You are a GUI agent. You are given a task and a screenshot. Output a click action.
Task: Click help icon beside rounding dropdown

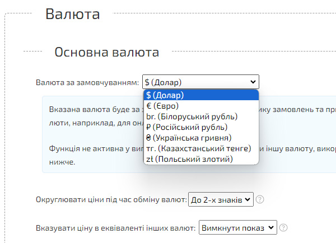260,199
